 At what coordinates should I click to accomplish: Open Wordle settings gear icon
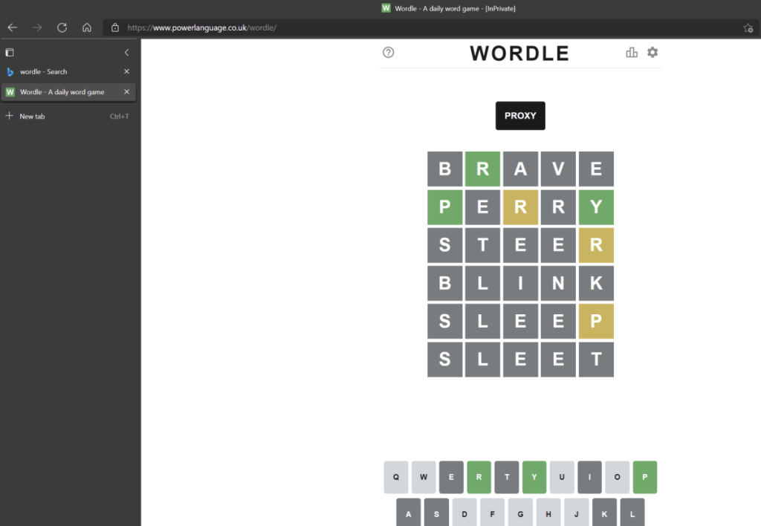(652, 53)
